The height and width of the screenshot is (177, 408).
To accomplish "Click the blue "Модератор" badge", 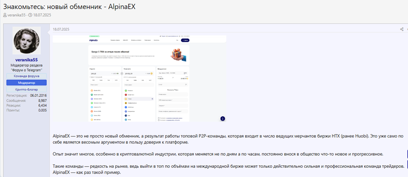I will pyautogui.click(x=26, y=83).
